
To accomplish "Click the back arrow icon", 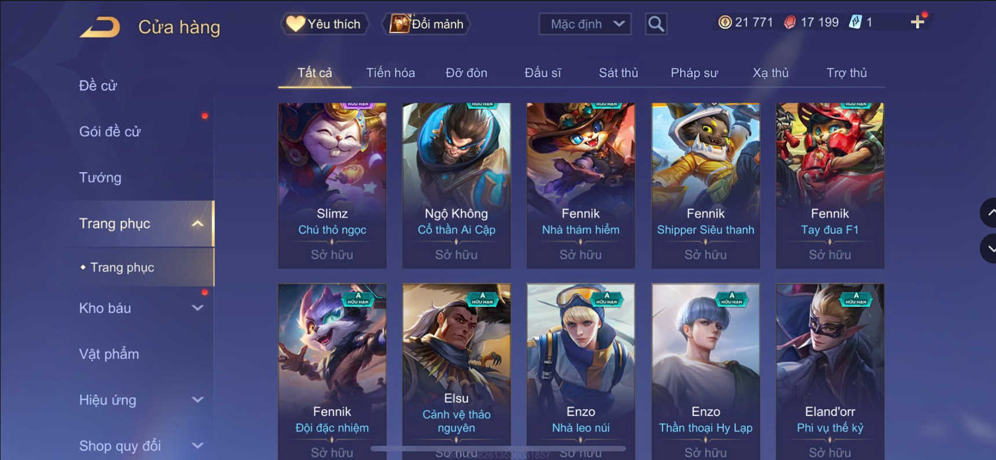I will point(100,27).
